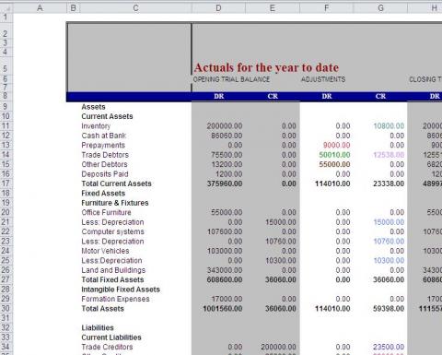Click Land and Buildings value 343000.00

[x=225, y=270]
